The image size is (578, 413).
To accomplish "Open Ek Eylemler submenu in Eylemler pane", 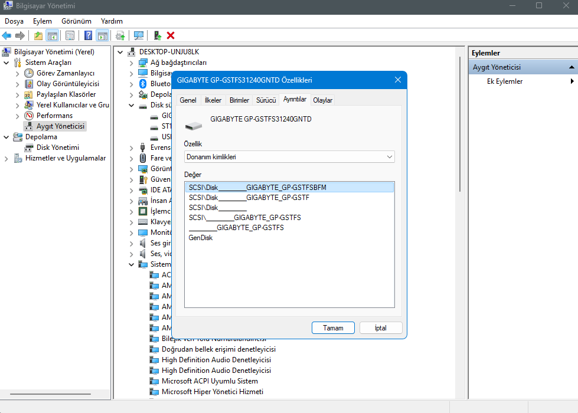I will coord(505,81).
